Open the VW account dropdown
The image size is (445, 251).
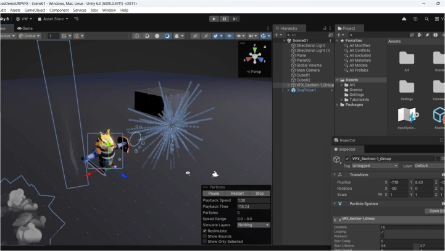pyautogui.click(x=24, y=19)
